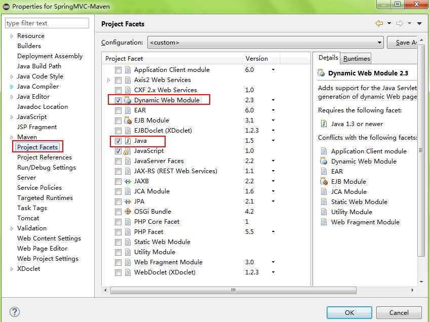This screenshot has height=322, width=430.
Task: Select Project Facets in the sidebar
Action: [37, 147]
